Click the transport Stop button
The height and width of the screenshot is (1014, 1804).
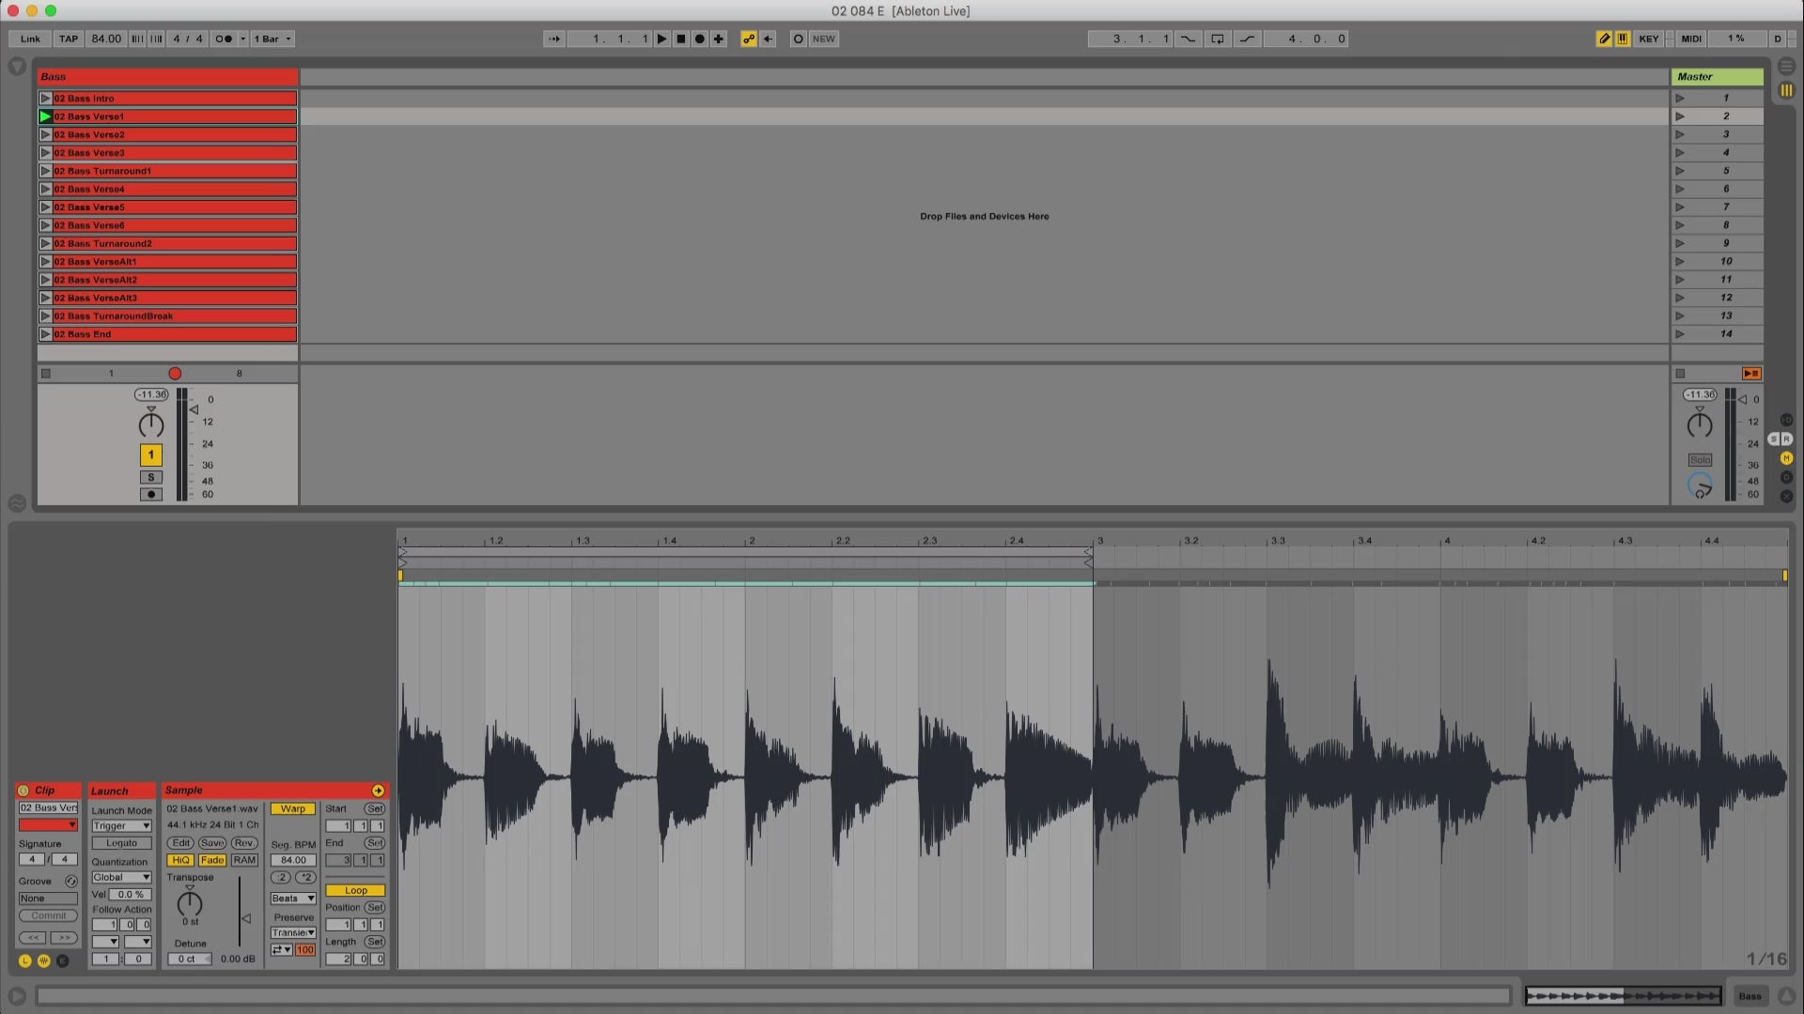pyautogui.click(x=681, y=38)
